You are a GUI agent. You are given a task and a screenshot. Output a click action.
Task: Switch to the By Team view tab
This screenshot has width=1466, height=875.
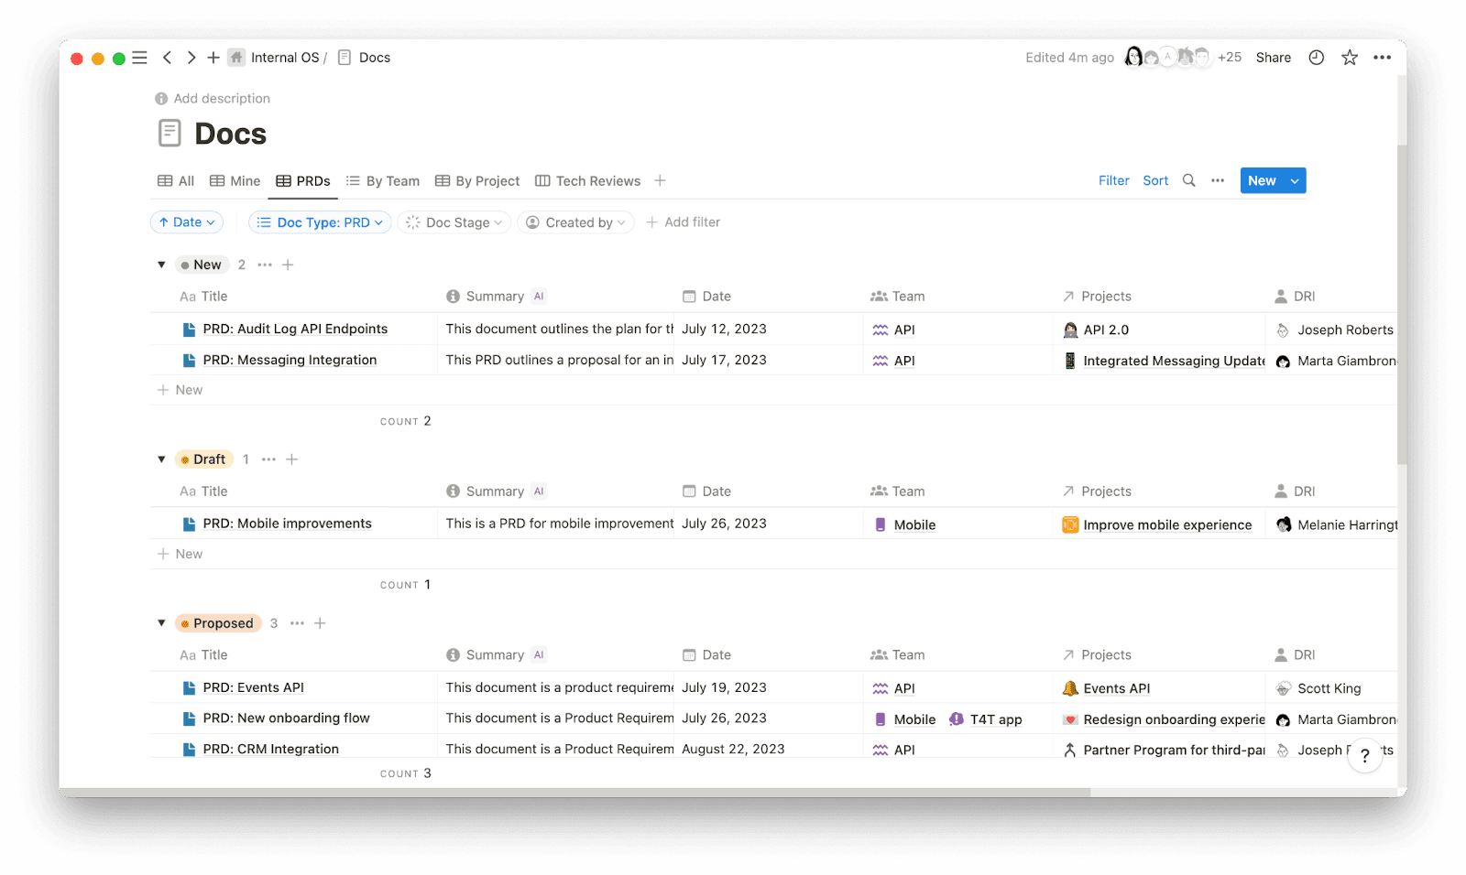tap(391, 180)
